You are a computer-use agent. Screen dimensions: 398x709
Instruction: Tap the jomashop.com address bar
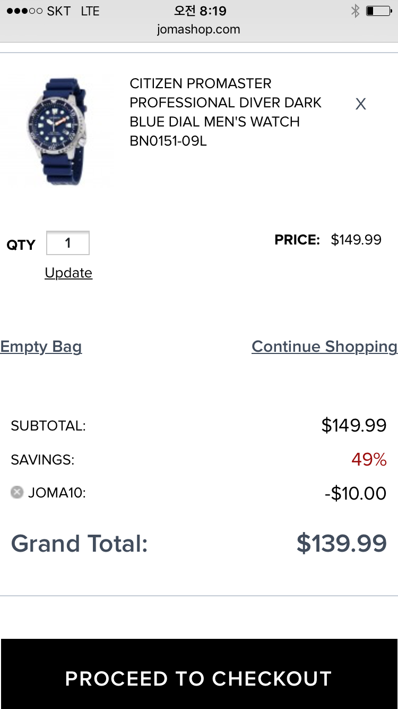click(198, 29)
